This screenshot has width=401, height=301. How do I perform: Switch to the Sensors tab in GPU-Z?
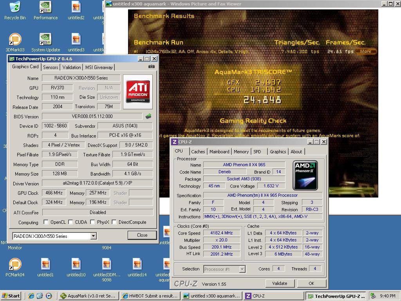[x=51, y=67]
